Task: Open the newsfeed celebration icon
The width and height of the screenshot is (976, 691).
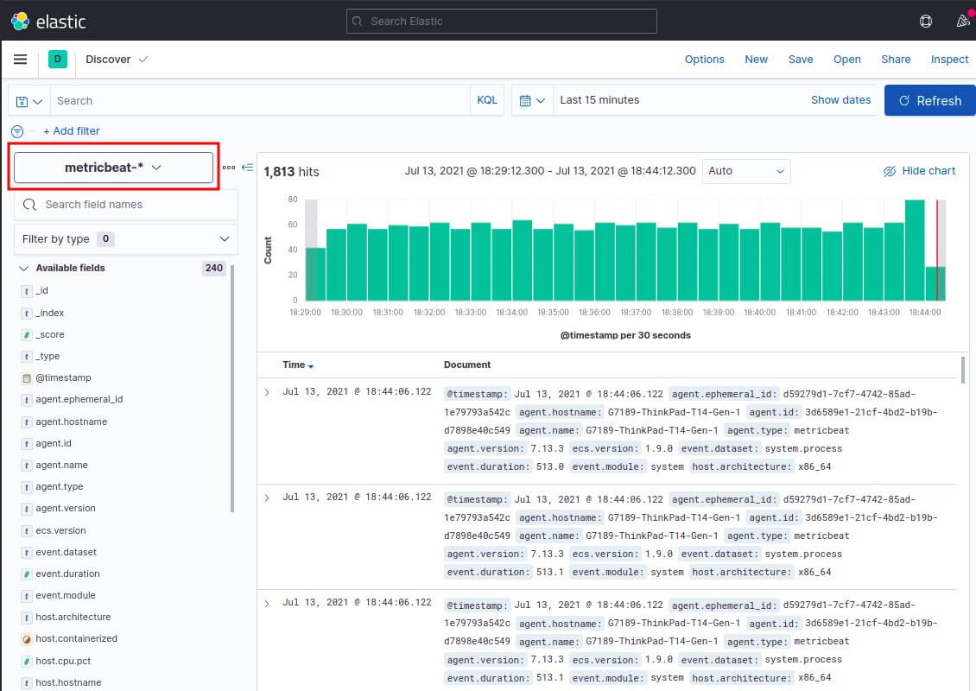Action: (x=963, y=22)
